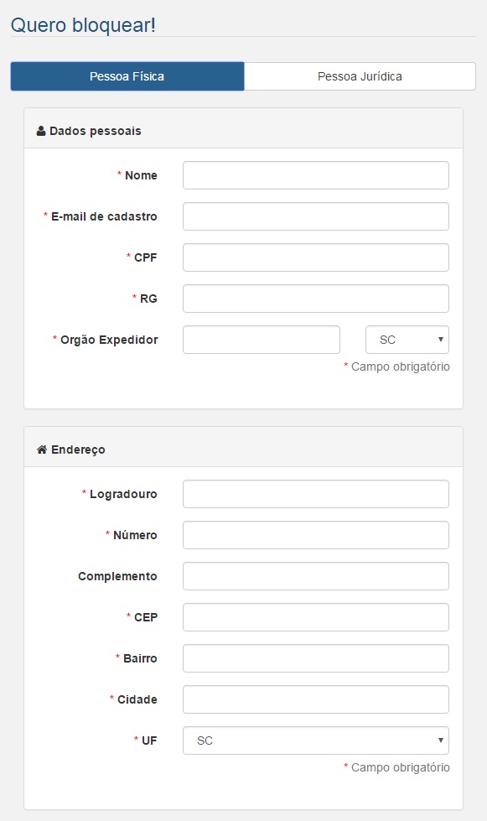Click the person icon beside Dados pessoais
The width and height of the screenshot is (487, 821).
pyautogui.click(x=41, y=131)
